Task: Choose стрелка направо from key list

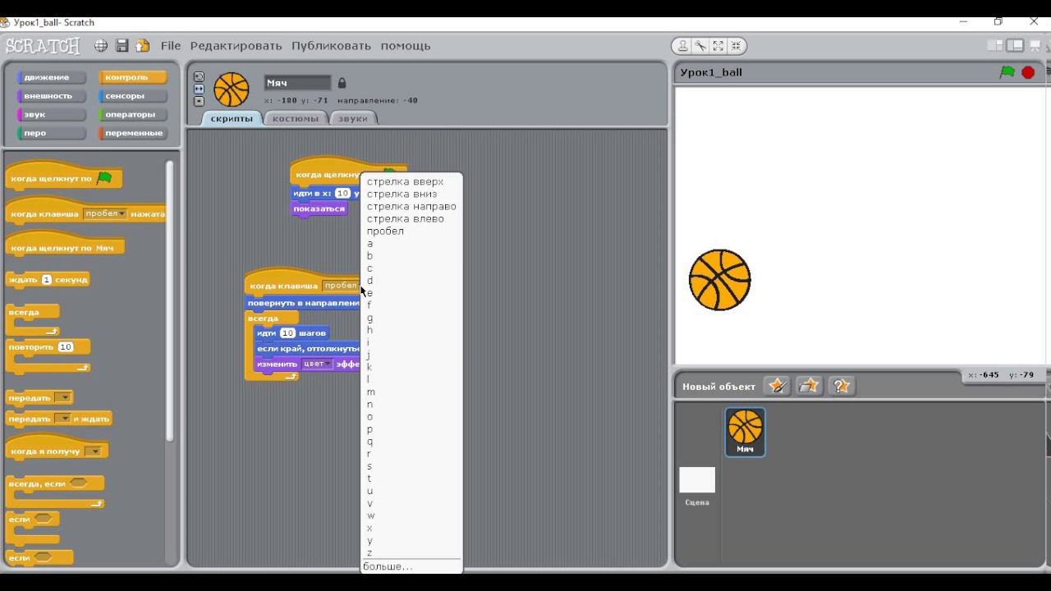Action: click(411, 206)
